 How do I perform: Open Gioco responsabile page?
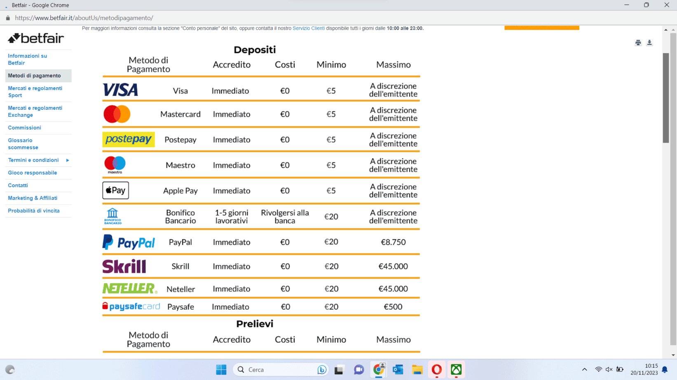(x=32, y=173)
